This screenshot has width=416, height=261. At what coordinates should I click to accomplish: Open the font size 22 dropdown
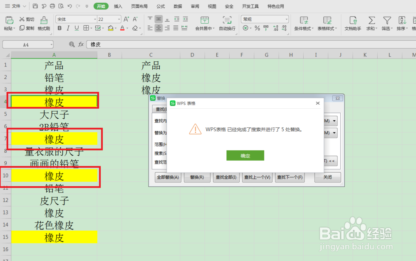click(x=119, y=20)
